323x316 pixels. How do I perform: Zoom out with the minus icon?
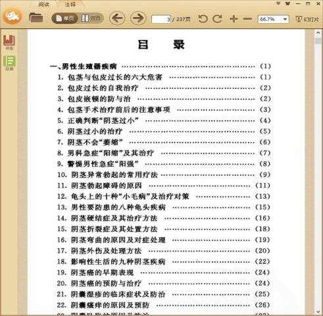247,19
